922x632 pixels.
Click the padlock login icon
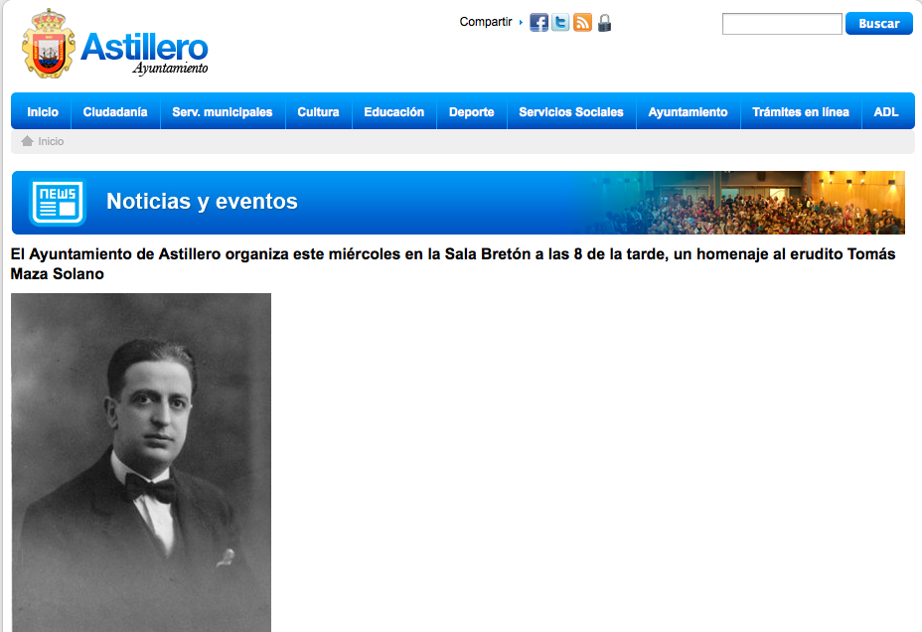coord(604,23)
